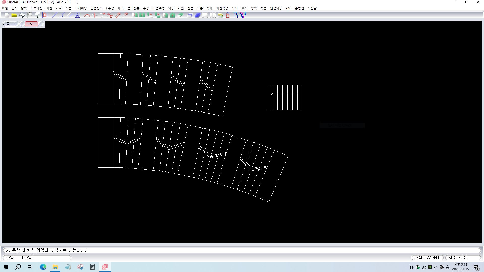Click the 사이즈 button
The image size is (484, 272).
(9, 24)
